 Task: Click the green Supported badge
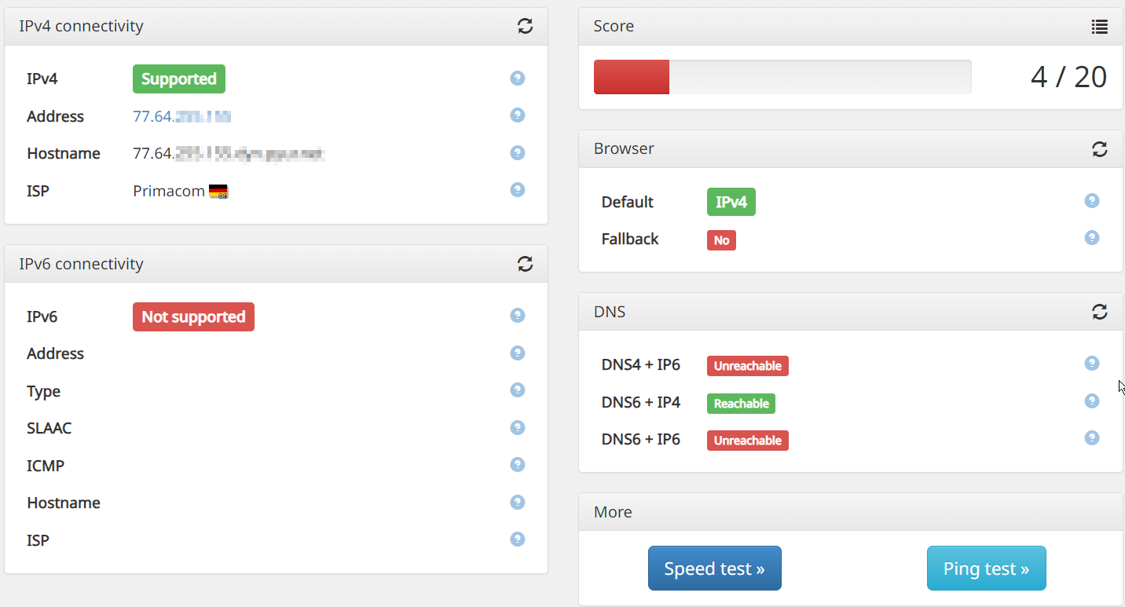tap(179, 79)
